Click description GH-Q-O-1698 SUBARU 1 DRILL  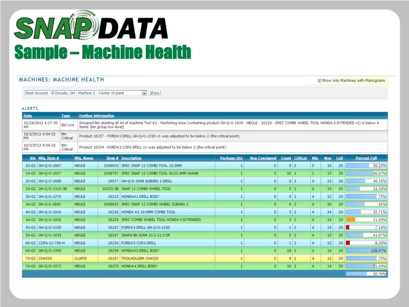[147, 181]
